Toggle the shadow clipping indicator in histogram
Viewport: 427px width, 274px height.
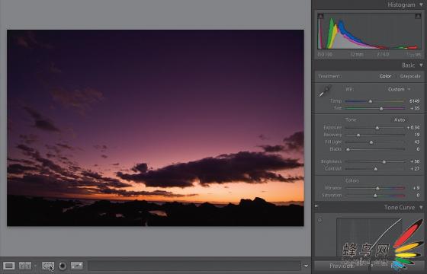(321, 16)
